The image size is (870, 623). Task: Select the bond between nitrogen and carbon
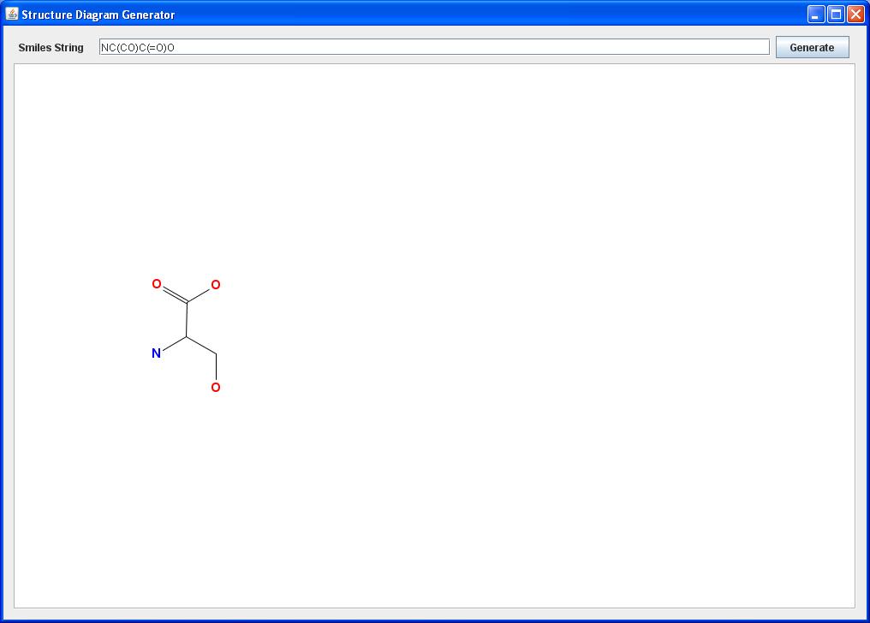pos(171,343)
